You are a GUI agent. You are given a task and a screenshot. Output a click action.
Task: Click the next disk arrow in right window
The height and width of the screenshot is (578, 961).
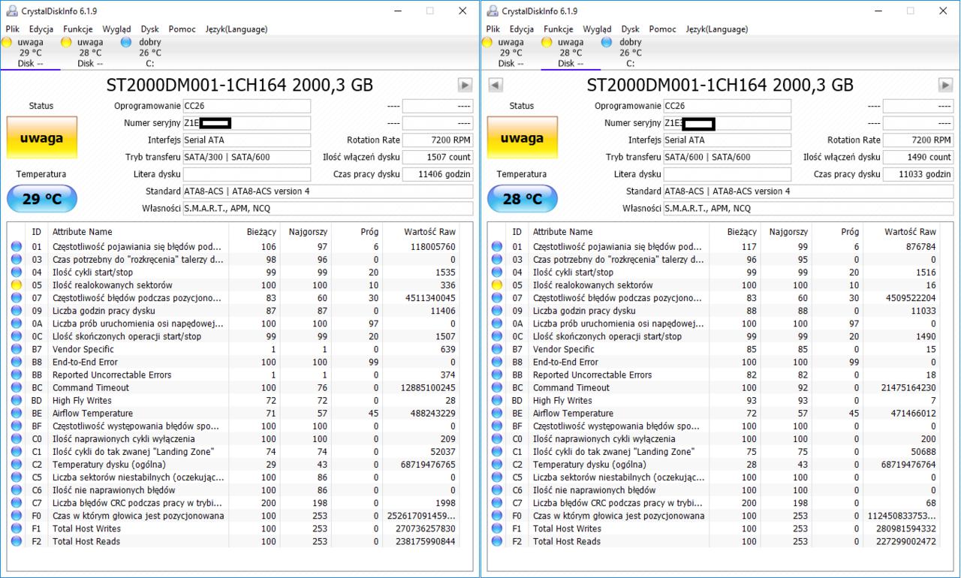(x=945, y=85)
